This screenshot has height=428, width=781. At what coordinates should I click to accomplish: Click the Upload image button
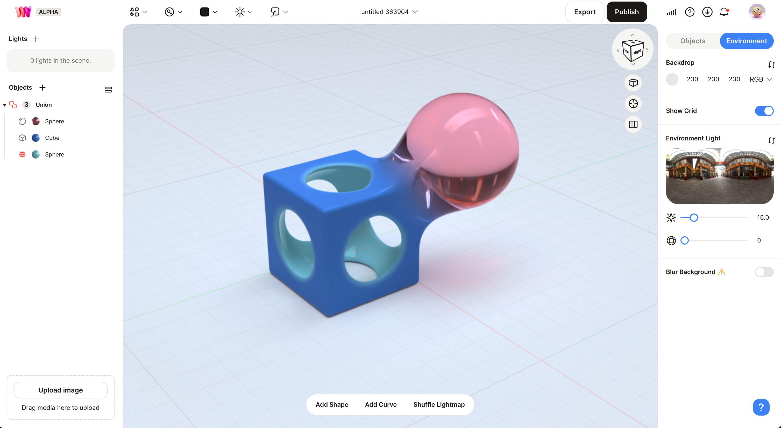(61, 390)
